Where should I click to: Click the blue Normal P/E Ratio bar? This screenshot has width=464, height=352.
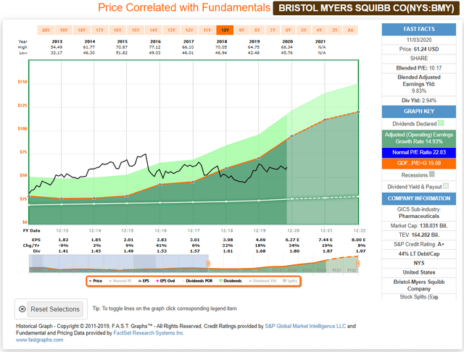(x=419, y=151)
